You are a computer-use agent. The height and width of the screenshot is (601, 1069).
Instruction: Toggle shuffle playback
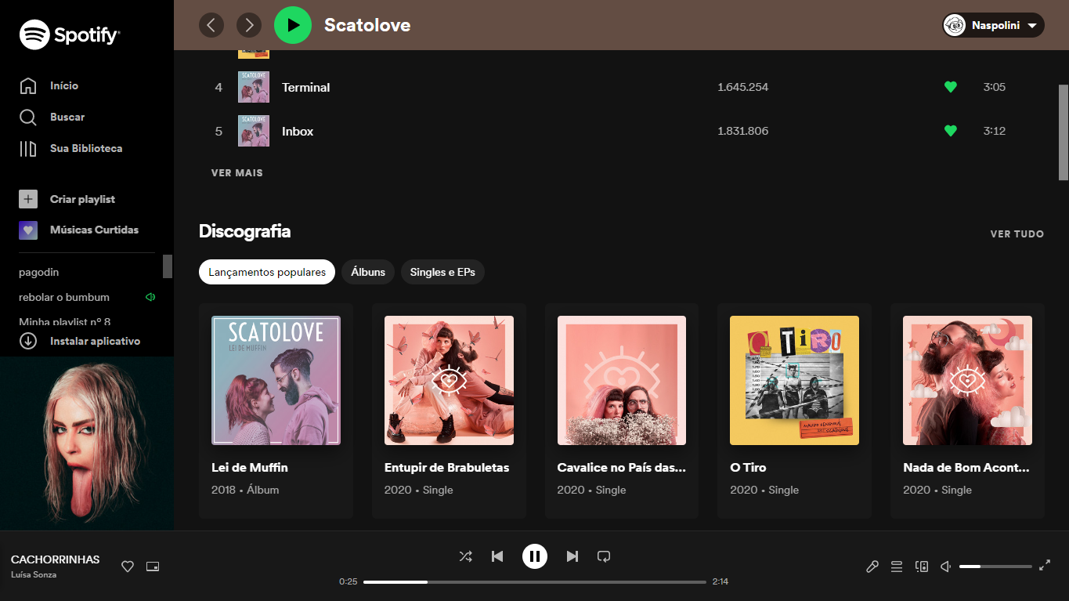[465, 556]
